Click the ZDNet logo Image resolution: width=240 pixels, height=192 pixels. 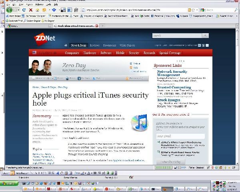click(x=45, y=38)
